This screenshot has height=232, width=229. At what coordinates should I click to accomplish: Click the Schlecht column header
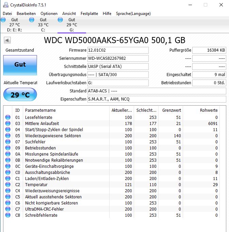[146, 110]
